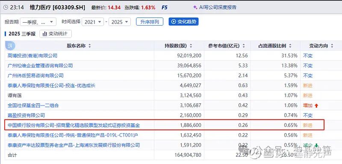Click 不变 for 高博投资 row
This screenshot has height=164, width=342.
[308, 56]
